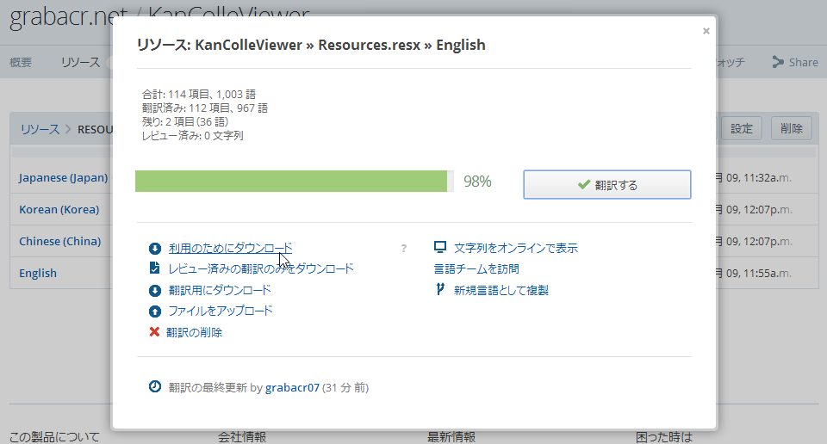Viewport: 827px width, 444px height.
Task: Click the monitor icon for viewing strings online
Action: 440,247
